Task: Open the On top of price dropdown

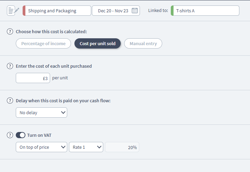Action: (41, 147)
